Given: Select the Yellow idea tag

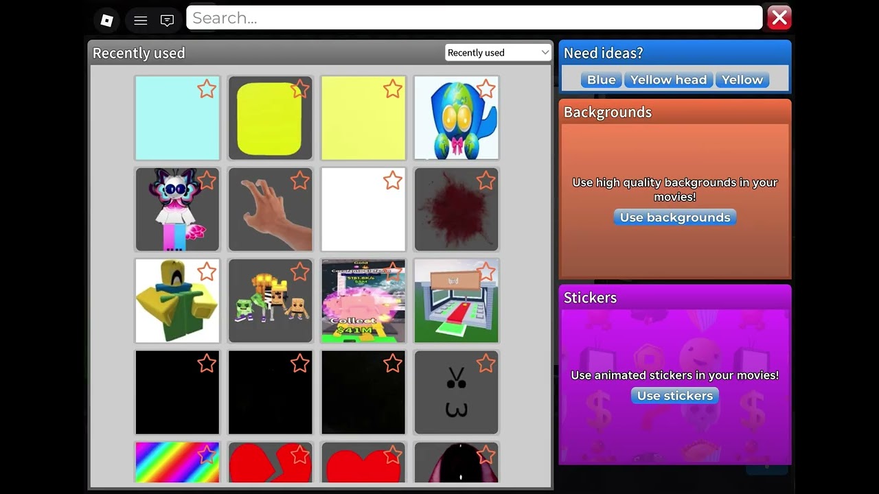Looking at the screenshot, I should 742,80.
